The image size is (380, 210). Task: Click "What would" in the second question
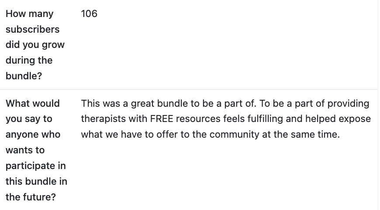click(33, 104)
